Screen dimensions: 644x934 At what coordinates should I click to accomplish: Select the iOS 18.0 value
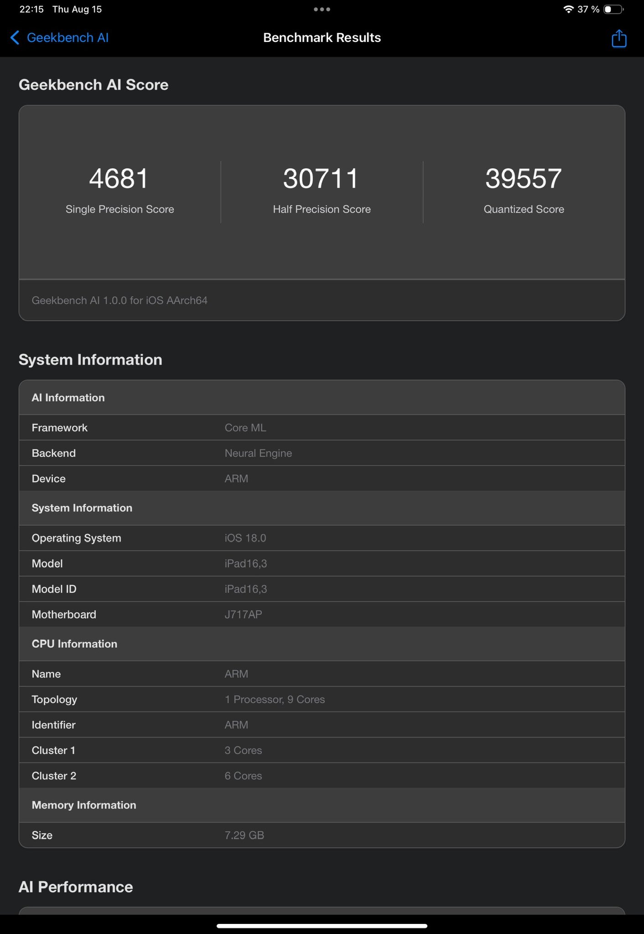point(245,538)
